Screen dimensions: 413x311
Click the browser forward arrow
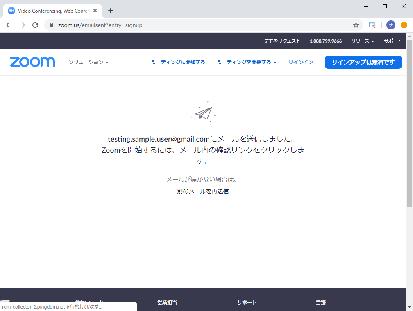tap(22, 25)
